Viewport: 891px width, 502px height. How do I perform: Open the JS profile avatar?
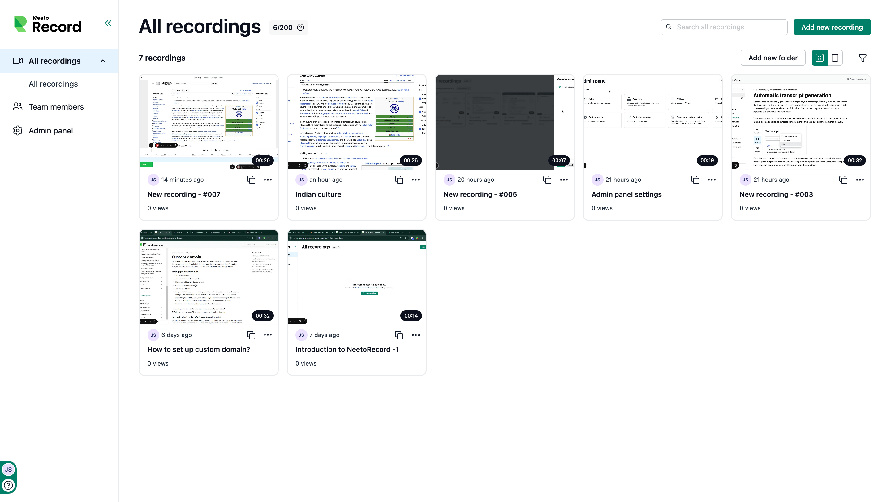click(x=8, y=470)
